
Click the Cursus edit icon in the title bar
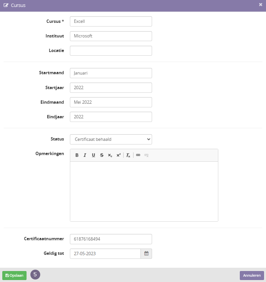click(x=6, y=5)
